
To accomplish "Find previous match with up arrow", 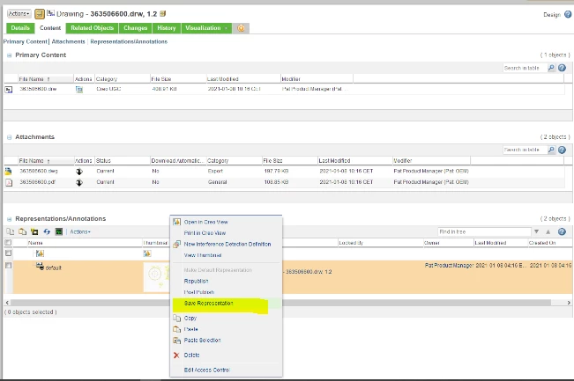I will pyautogui.click(x=548, y=231).
